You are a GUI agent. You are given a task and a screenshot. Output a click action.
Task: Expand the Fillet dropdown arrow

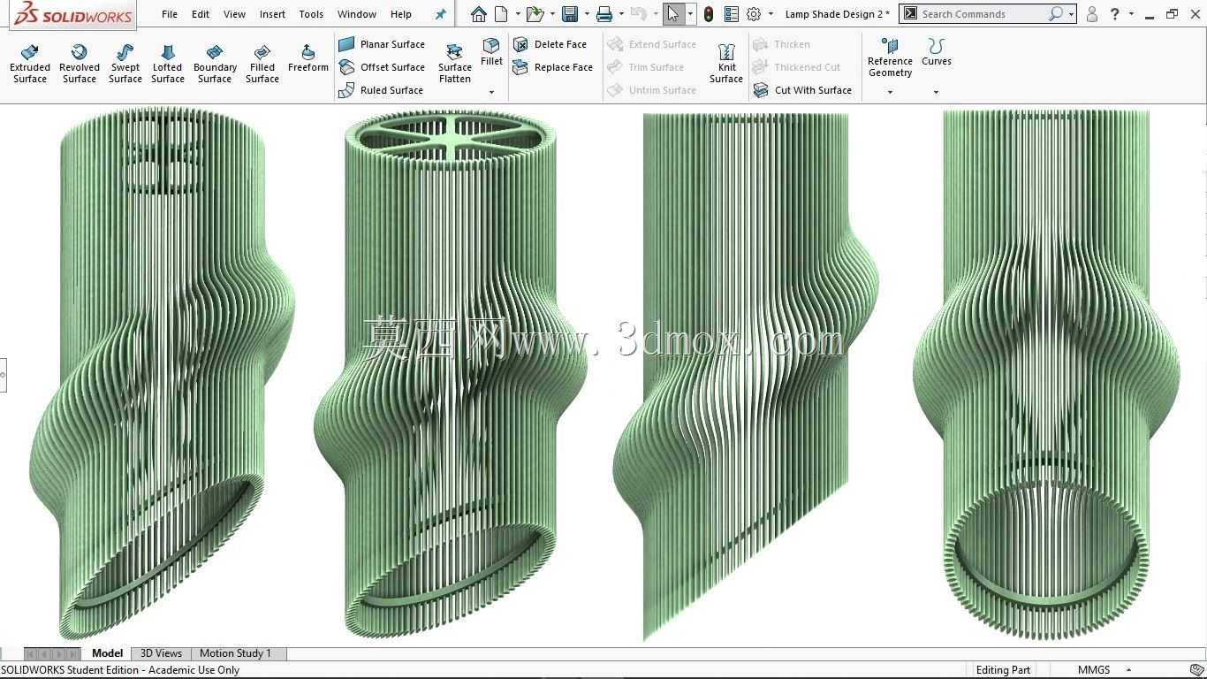(x=492, y=92)
